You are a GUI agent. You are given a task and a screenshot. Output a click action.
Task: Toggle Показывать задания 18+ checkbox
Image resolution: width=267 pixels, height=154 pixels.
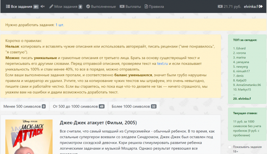pos(230,147)
